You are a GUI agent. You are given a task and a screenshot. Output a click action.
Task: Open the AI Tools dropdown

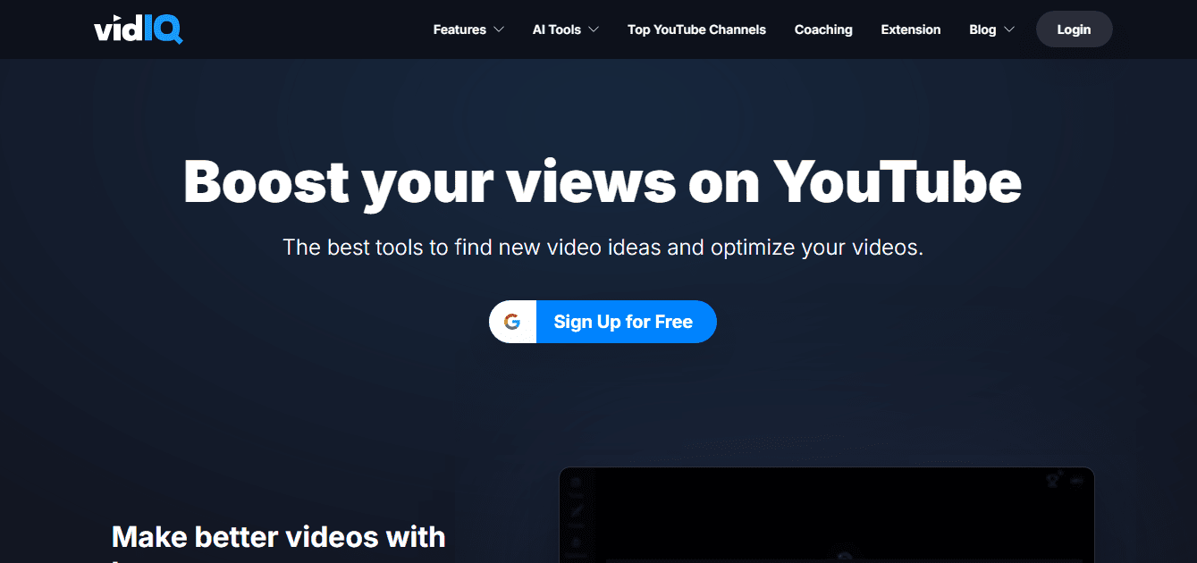coord(596,29)
